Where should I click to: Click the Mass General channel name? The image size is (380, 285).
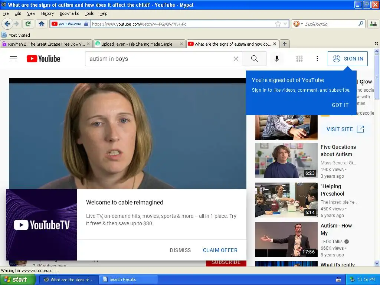pyautogui.click(x=338, y=163)
